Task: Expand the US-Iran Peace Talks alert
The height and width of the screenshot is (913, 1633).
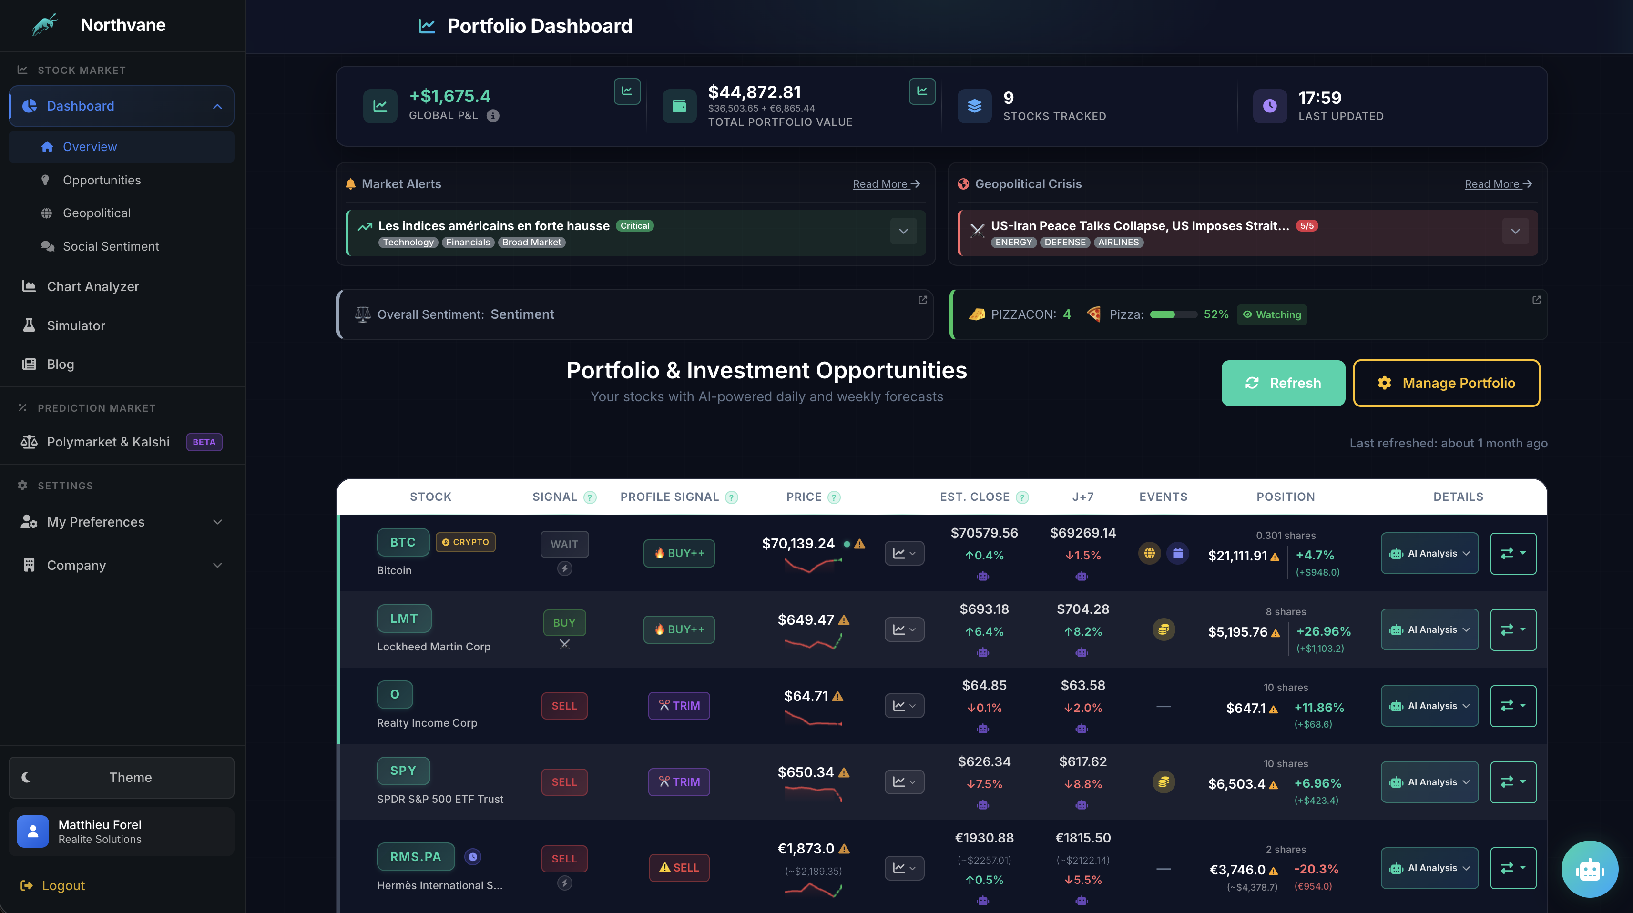Action: 1515,231
